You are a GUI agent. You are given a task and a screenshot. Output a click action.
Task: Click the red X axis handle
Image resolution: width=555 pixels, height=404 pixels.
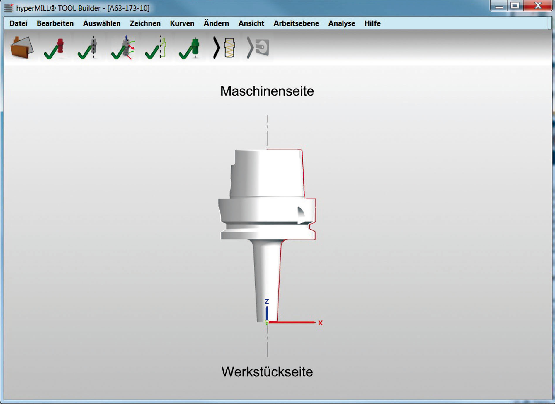pyautogui.click(x=292, y=322)
